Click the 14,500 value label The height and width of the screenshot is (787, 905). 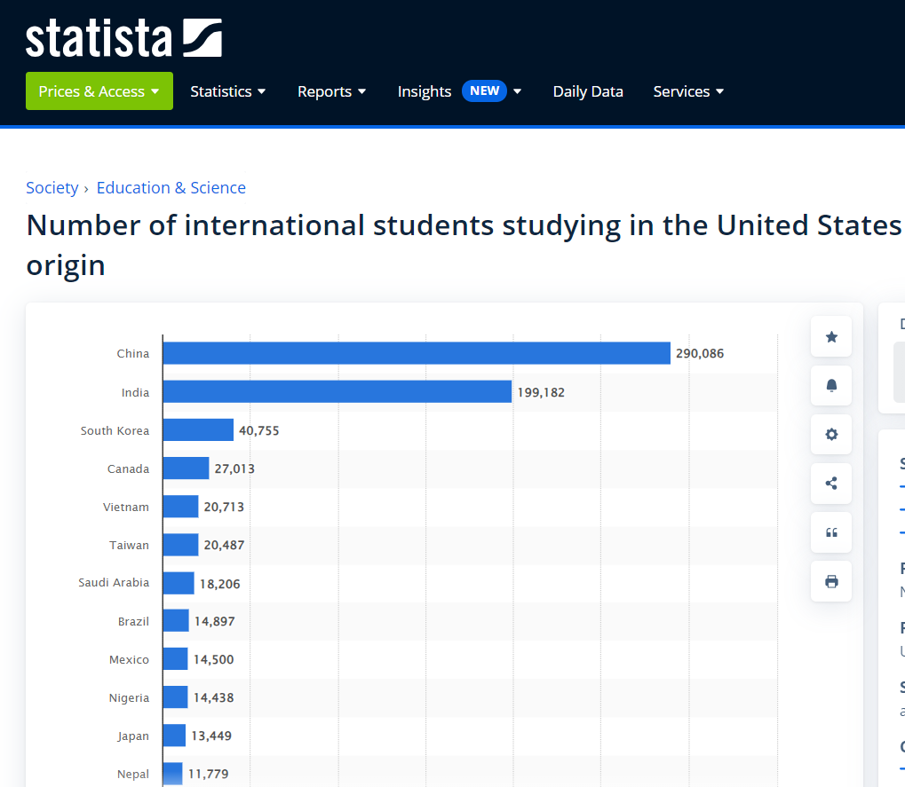pyautogui.click(x=213, y=659)
